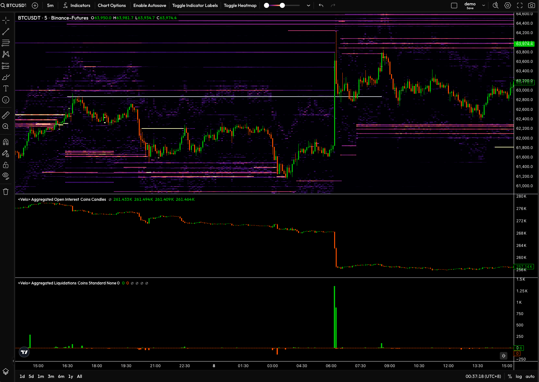Click Toggle Heatmap

(240, 5)
